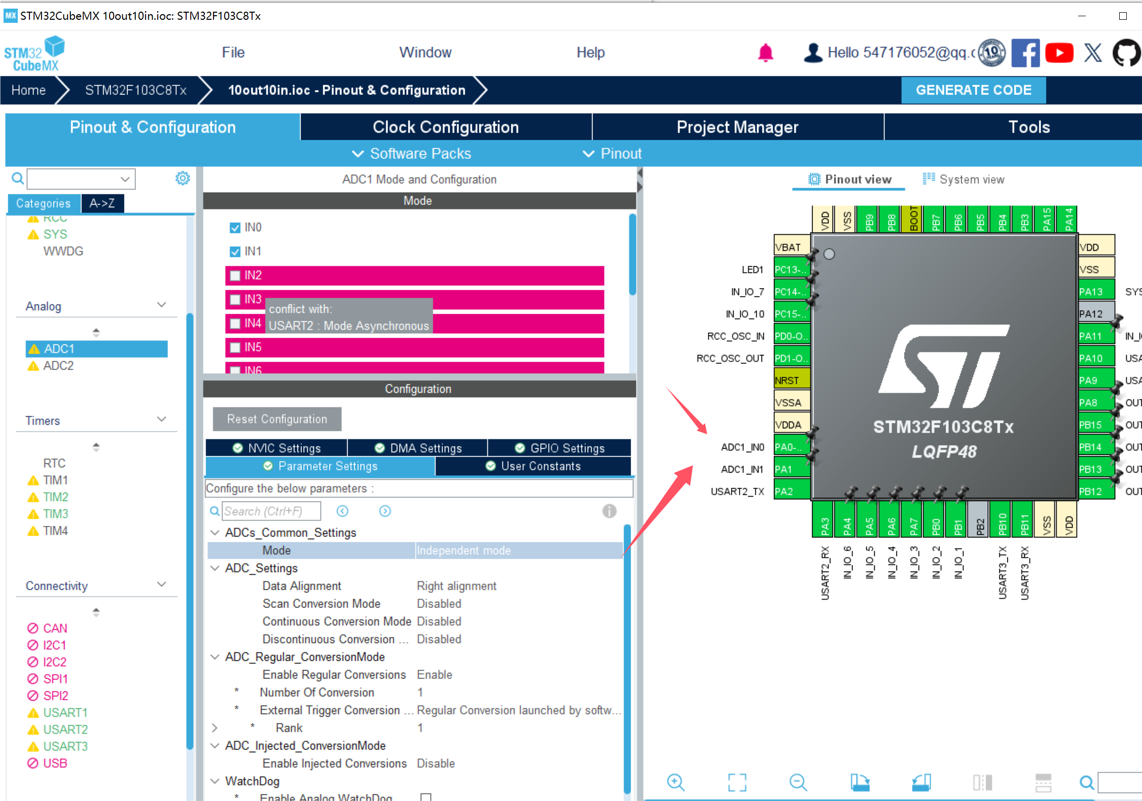
Task: Open the Help menu
Action: pyautogui.click(x=591, y=52)
